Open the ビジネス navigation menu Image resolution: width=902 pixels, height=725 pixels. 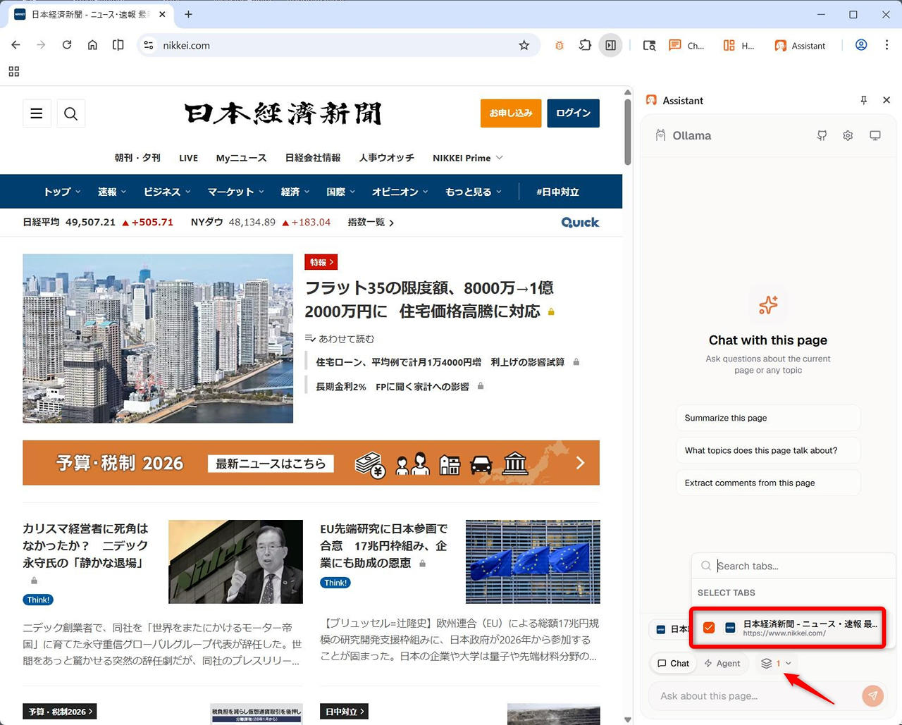click(x=167, y=192)
